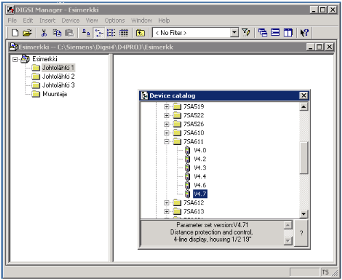This screenshot has width=342, height=280.
Task: Tile windows horizontally icon
Action: (x=276, y=33)
